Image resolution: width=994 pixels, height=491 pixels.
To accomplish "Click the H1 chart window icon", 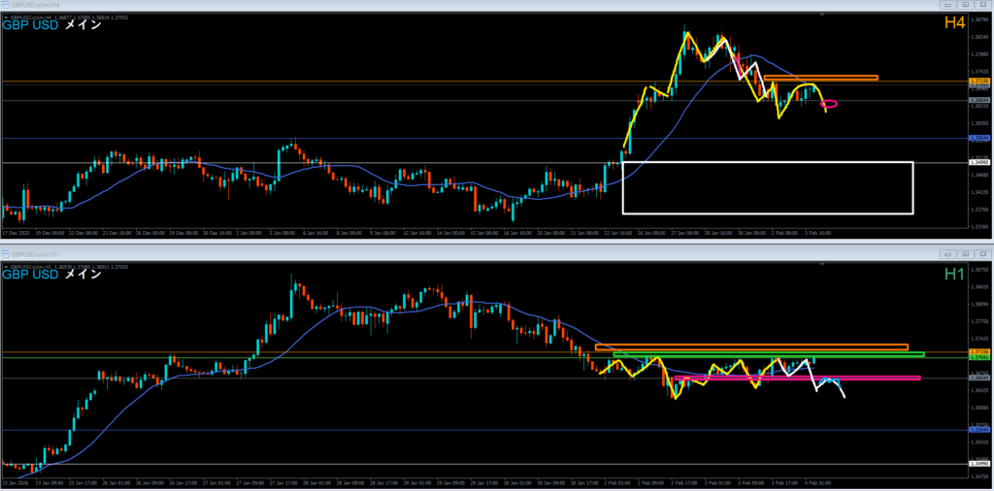I will point(5,252).
